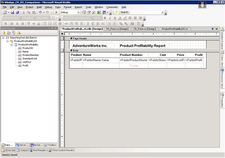
Task: Click the green Find magnifier icon
Action: (x=116, y=13)
